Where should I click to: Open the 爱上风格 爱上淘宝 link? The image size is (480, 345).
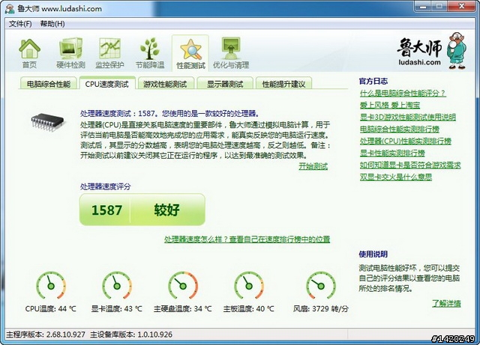click(x=390, y=105)
